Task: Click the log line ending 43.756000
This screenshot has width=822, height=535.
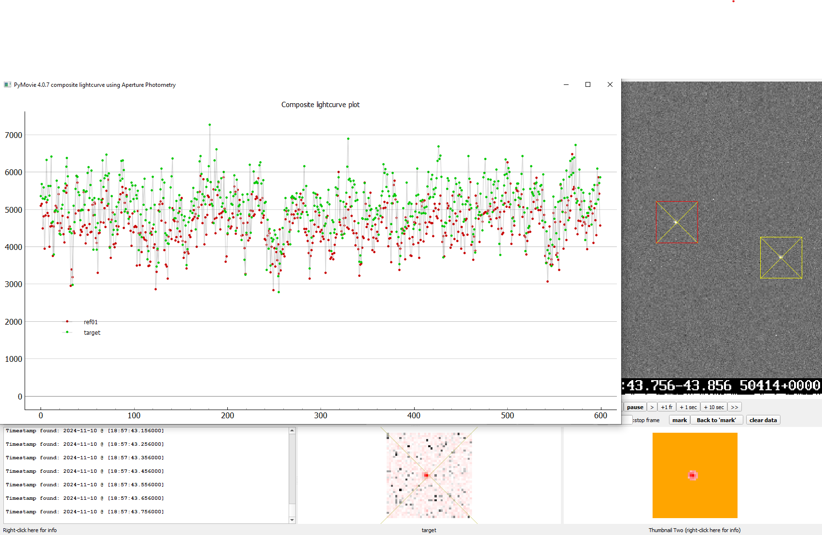Action: (85, 511)
